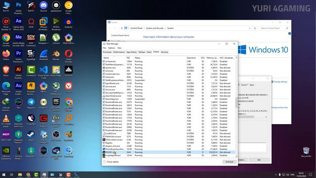Open Task Manager View menu
Viewport: 316px width, 178px height.
coord(119,48)
